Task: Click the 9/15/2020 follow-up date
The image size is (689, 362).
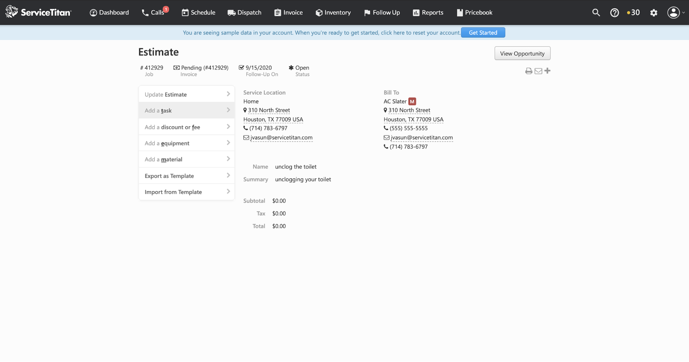Action: [255, 68]
